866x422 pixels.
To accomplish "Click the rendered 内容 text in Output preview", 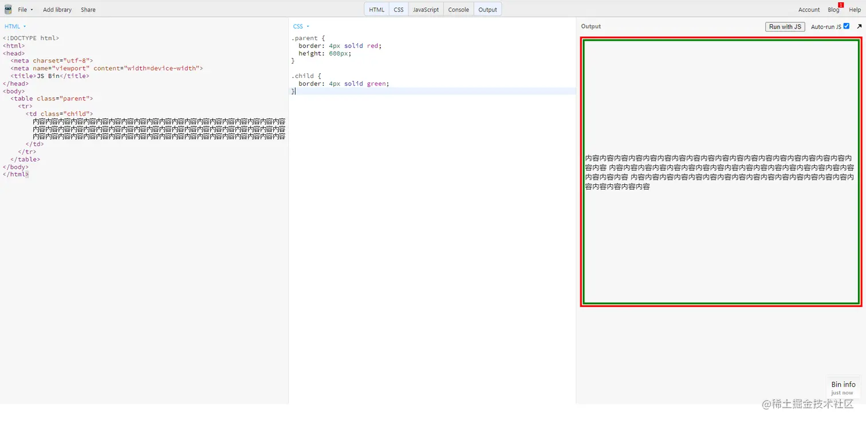I will (x=719, y=172).
